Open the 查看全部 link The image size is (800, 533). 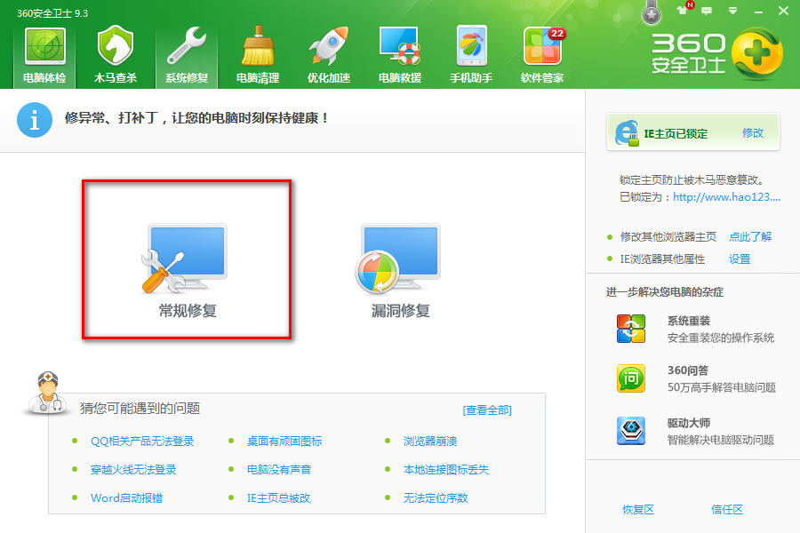pos(487,410)
